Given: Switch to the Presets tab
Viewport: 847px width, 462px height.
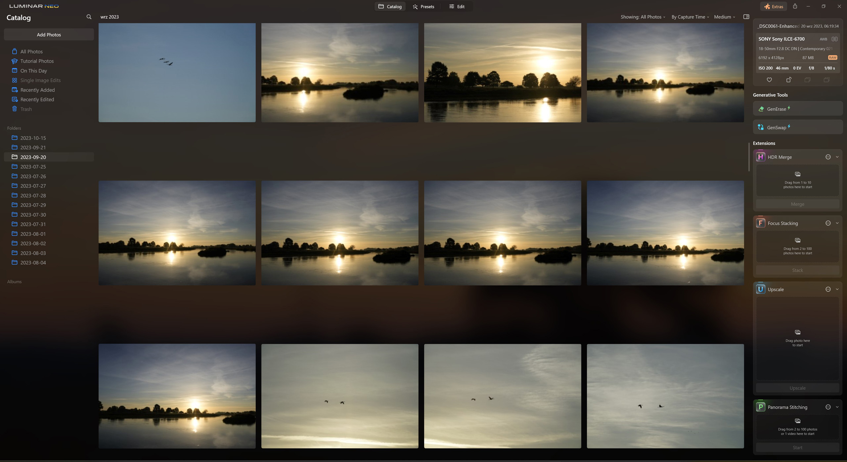Looking at the screenshot, I should [423, 6].
